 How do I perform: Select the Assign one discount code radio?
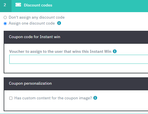[5, 23]
